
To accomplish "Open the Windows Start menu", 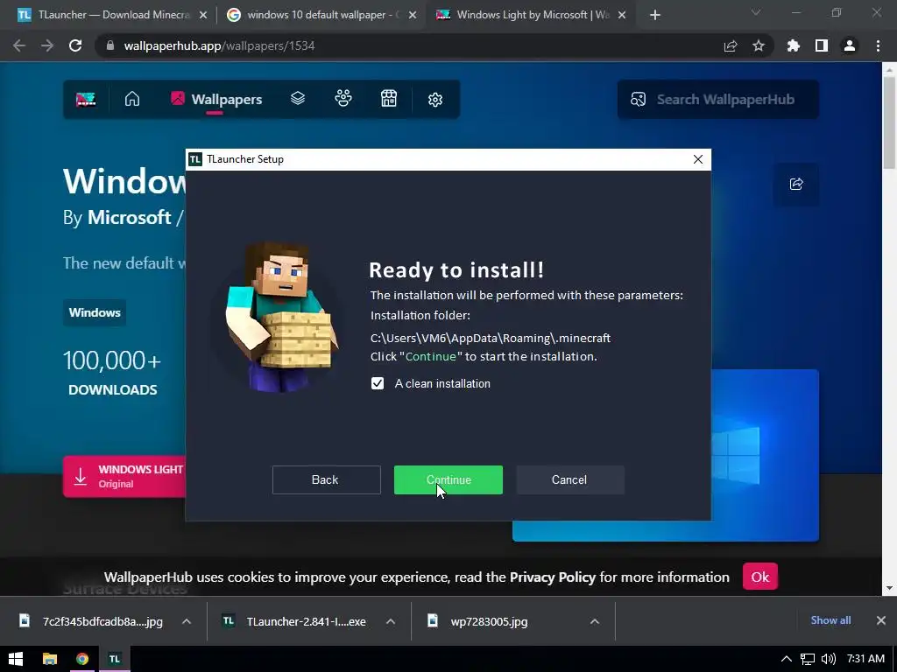I will [x=16, y=659].
